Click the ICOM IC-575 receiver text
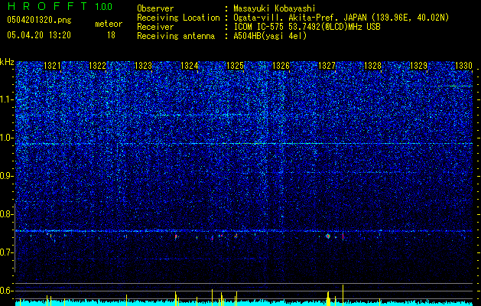The image size is (481, 306). [307, 27]
